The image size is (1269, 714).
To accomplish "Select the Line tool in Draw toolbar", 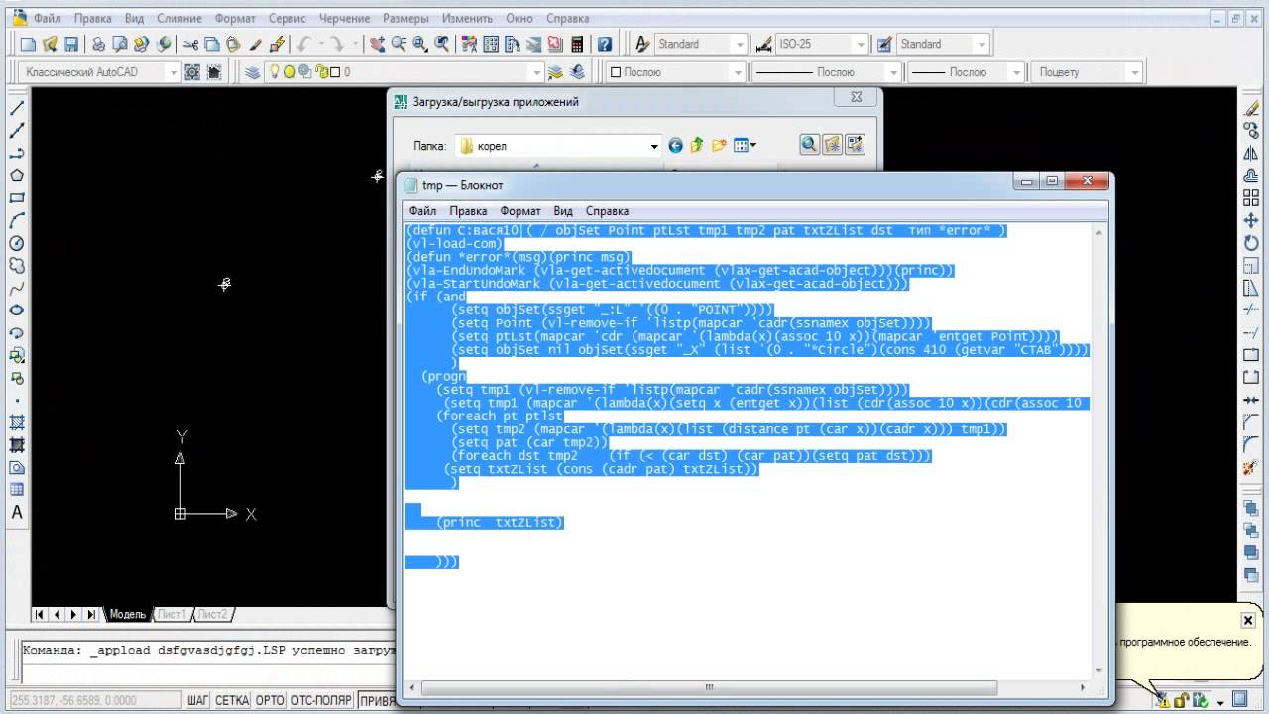I will (x=17, y=108).
